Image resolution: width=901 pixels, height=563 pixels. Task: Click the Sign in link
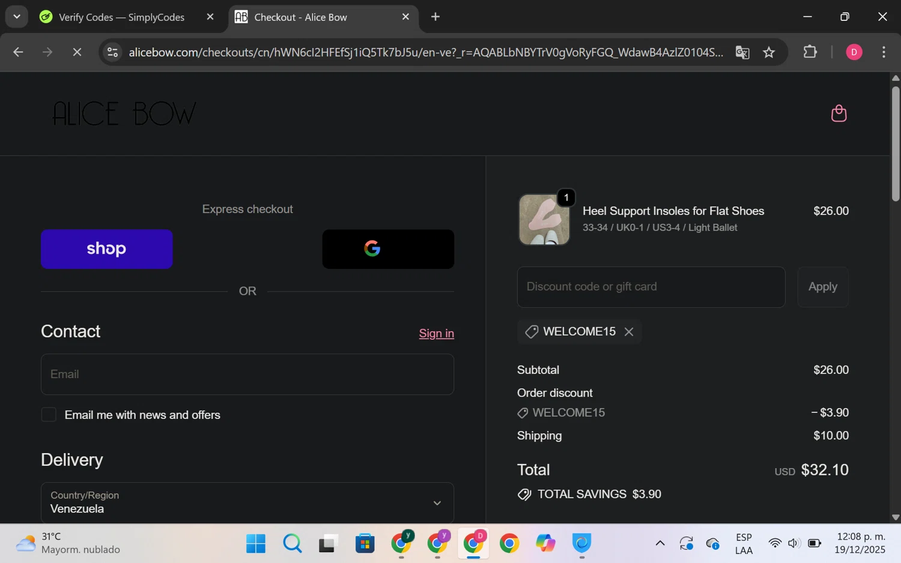(x=436, y=334)
